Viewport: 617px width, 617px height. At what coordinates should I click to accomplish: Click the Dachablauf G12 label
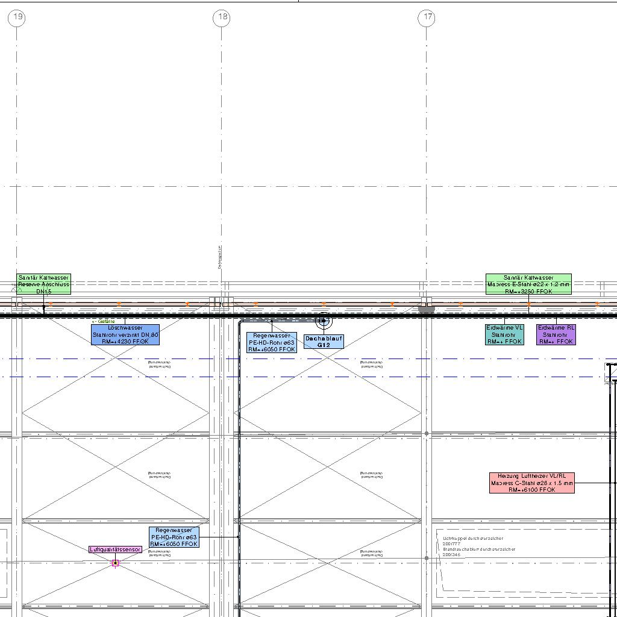(324, 342)
